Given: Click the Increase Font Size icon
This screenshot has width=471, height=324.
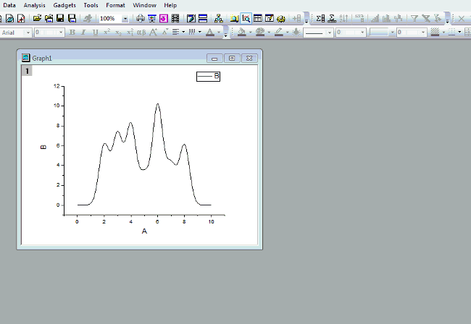Looking at the screenshot, I should pos(154,33).
